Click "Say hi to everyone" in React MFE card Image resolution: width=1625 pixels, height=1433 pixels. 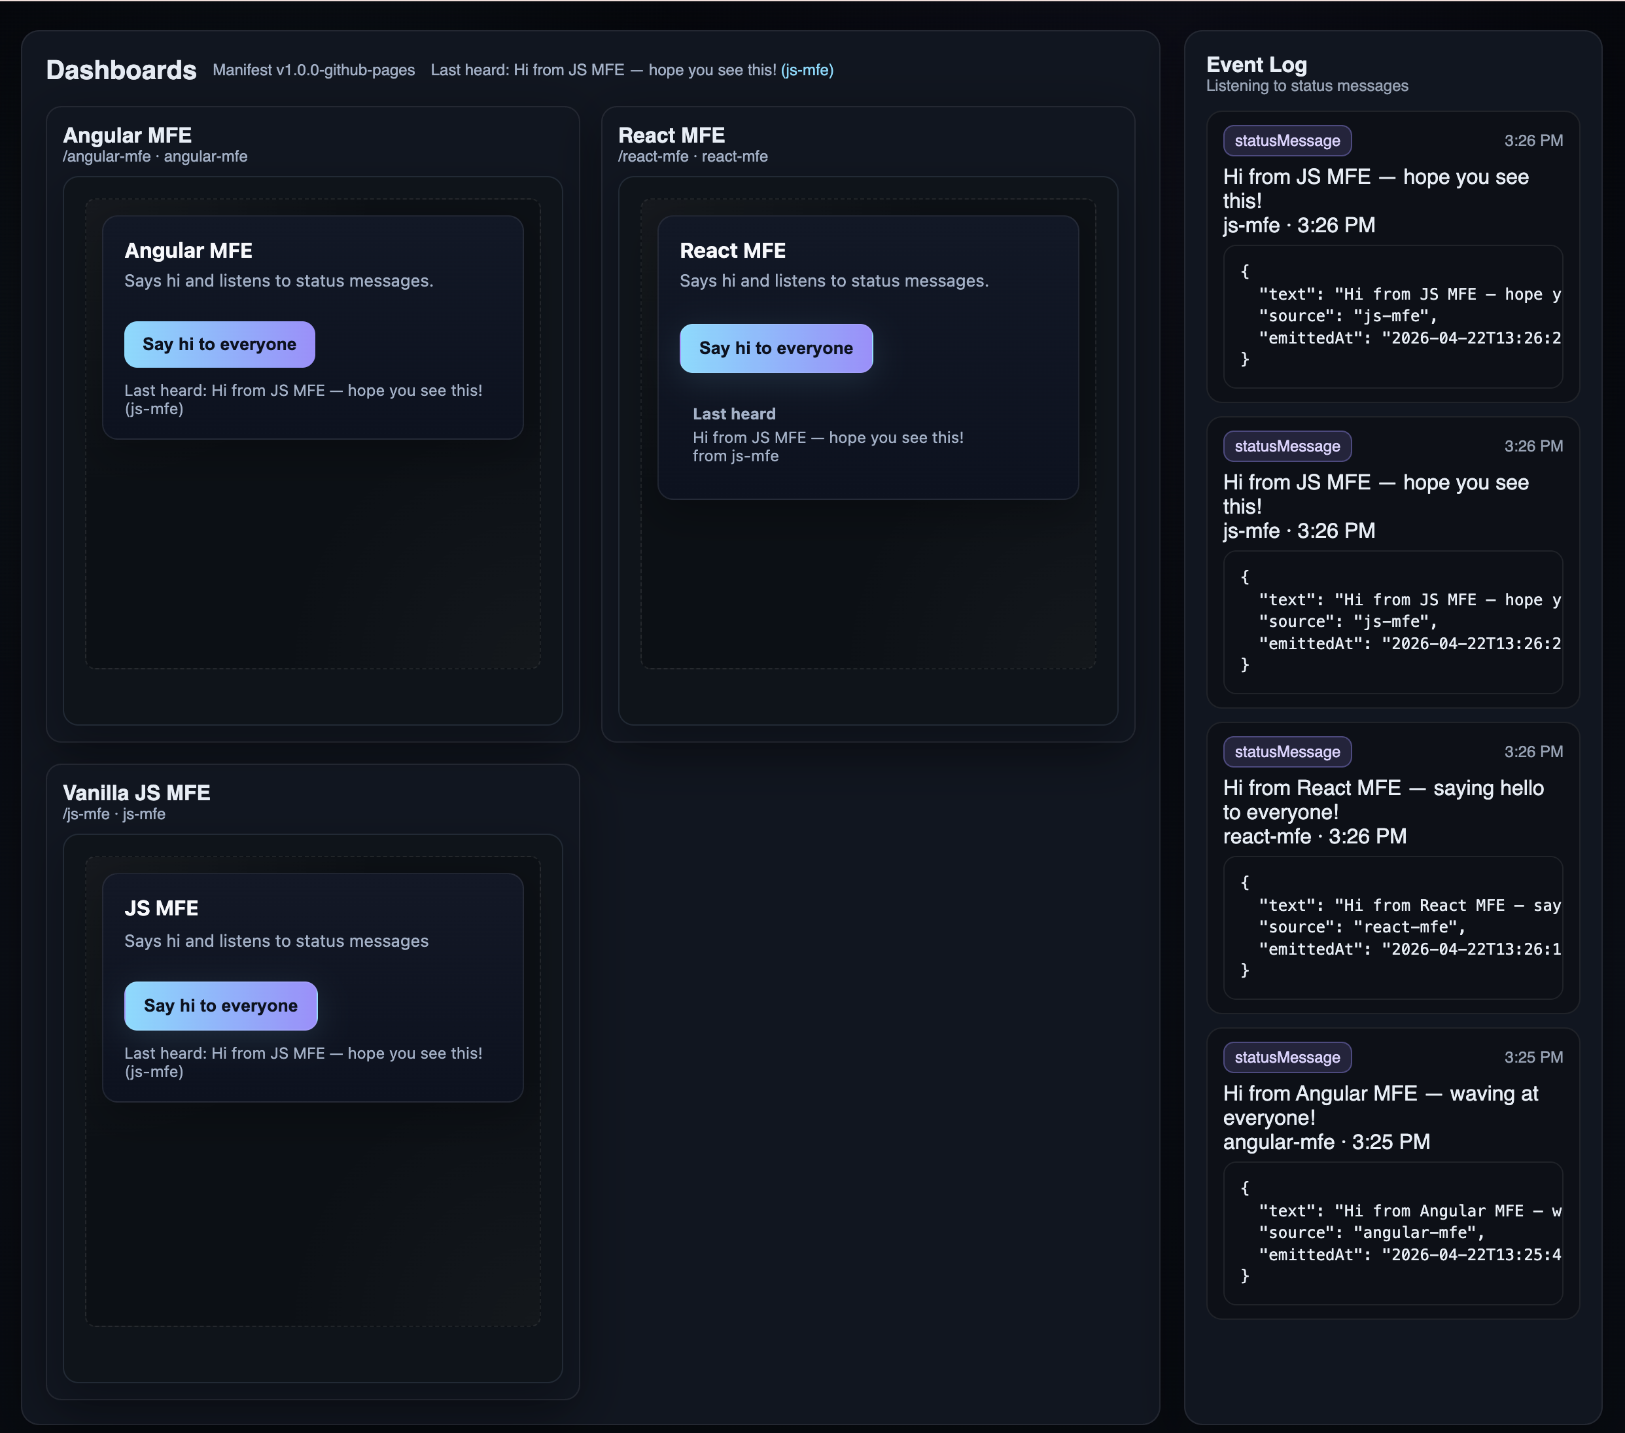[x=775, y=347]
